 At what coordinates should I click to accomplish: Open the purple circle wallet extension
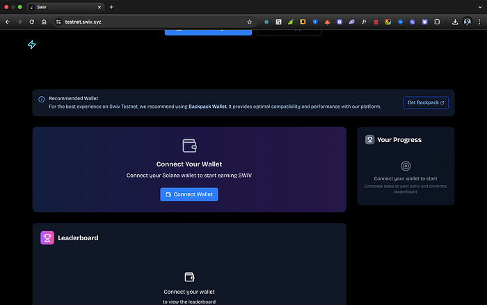[x=340, y=22]
